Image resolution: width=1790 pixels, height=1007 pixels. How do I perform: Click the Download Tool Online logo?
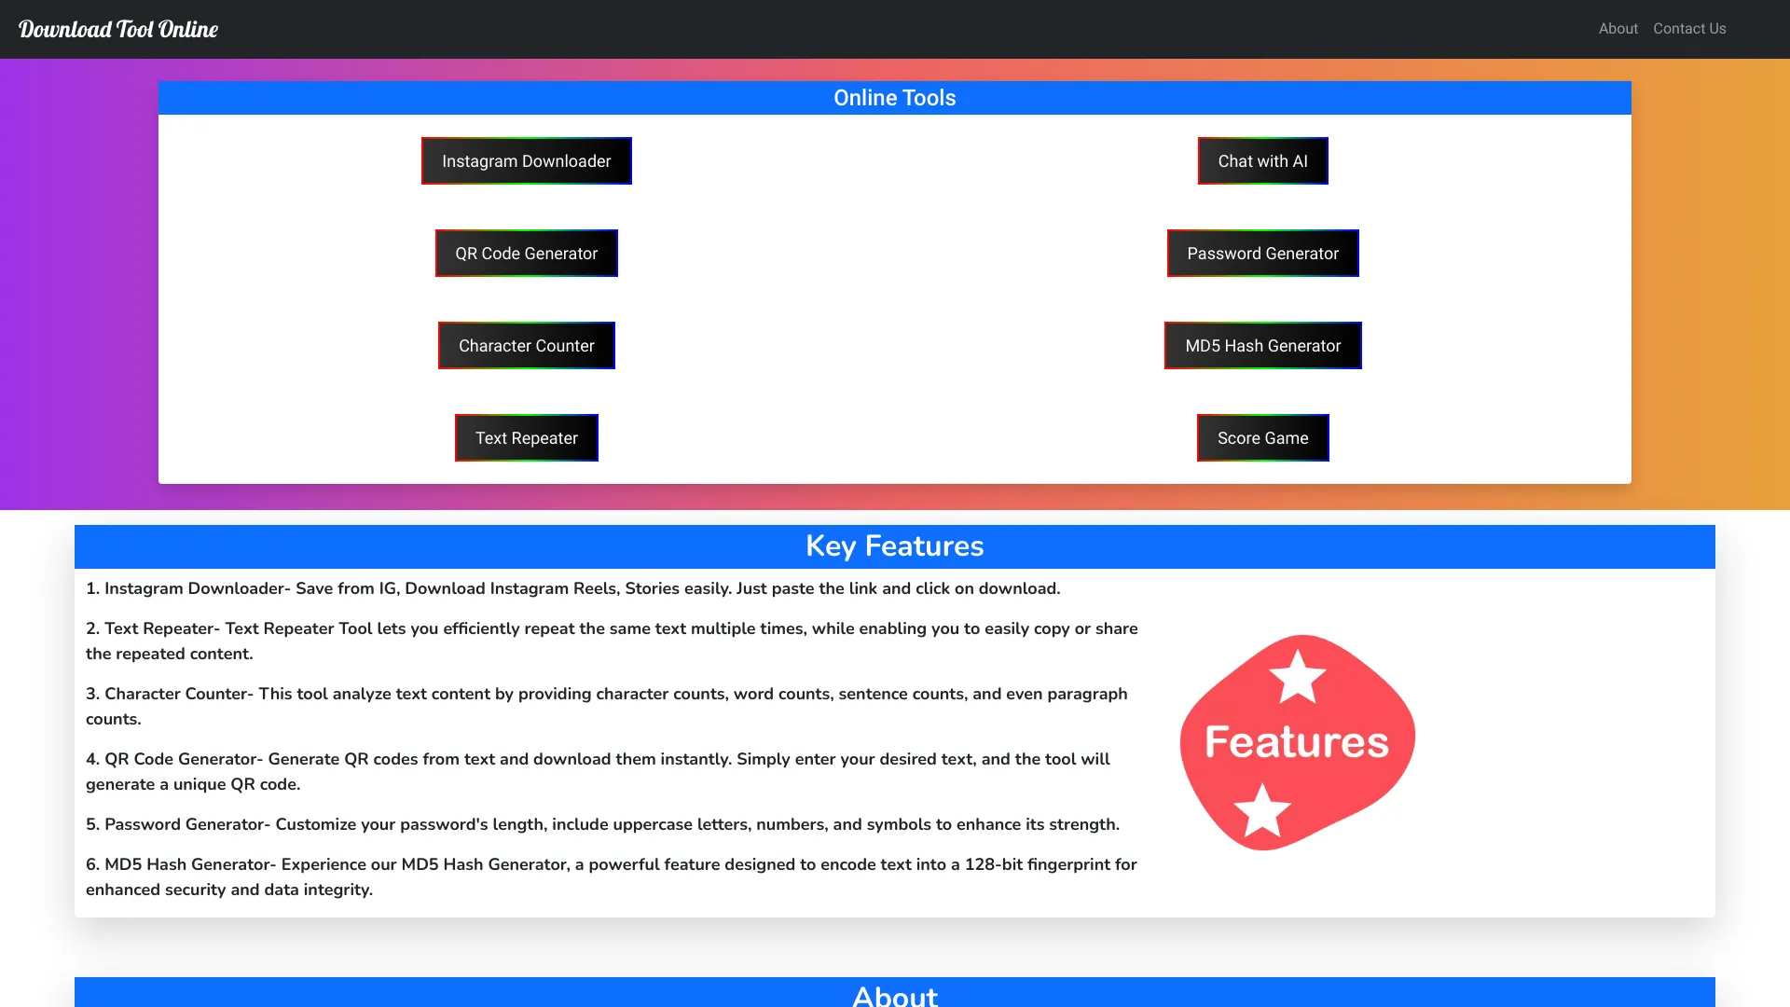pos(118,28)
